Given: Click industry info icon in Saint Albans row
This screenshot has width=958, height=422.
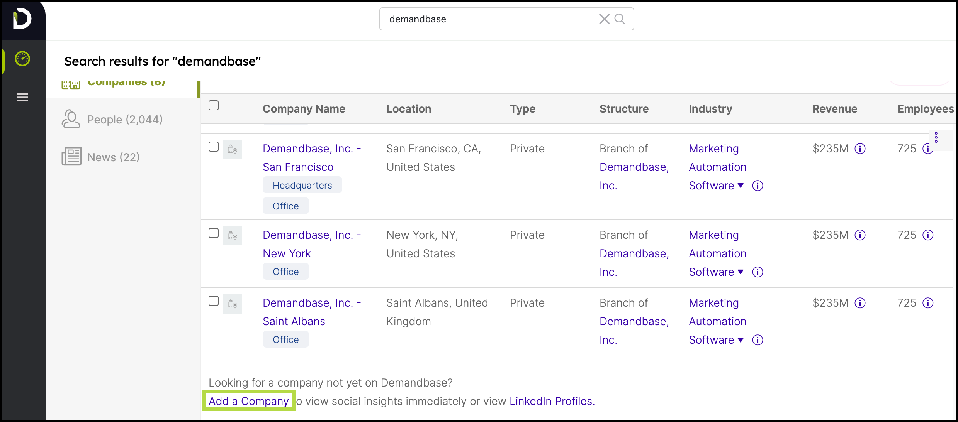Looking at the screenshot, I should [x=758, y=340].
